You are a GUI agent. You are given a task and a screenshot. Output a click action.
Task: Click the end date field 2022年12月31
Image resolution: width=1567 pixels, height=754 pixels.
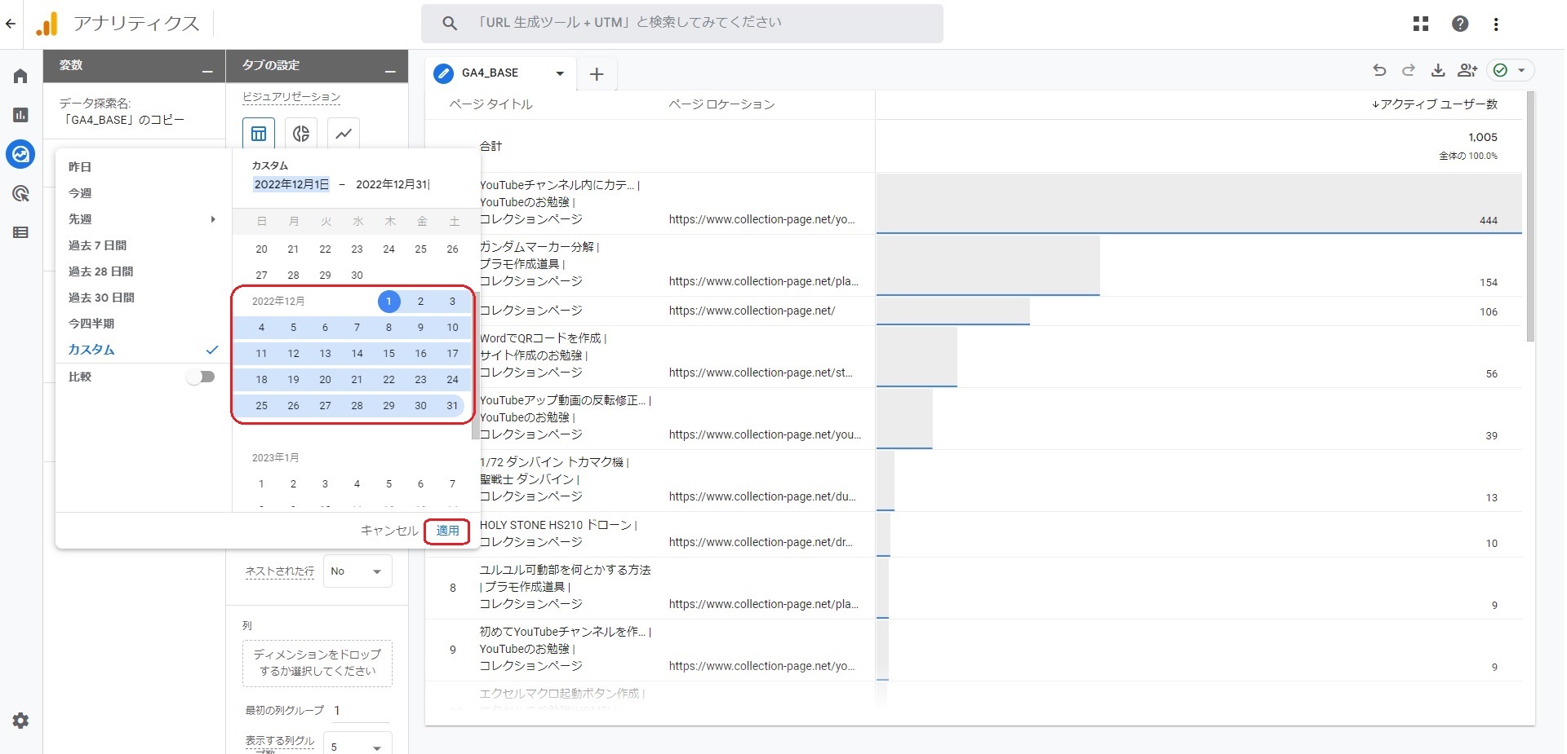click(393, 184)
